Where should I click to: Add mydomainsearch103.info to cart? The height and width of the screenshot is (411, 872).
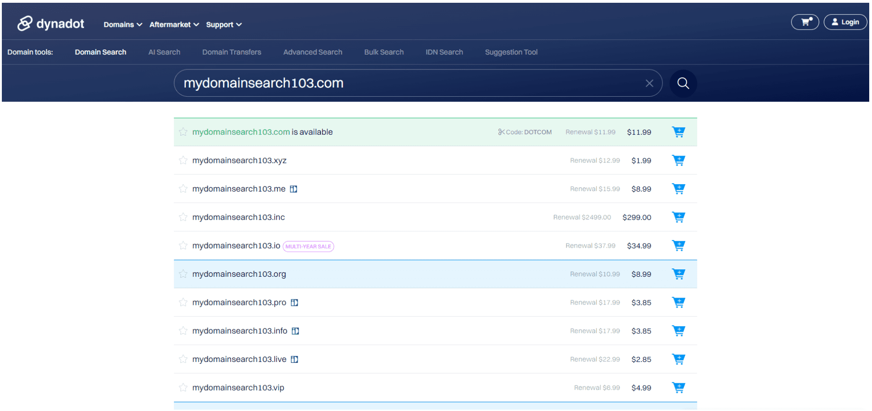click(x=678, y=331)
